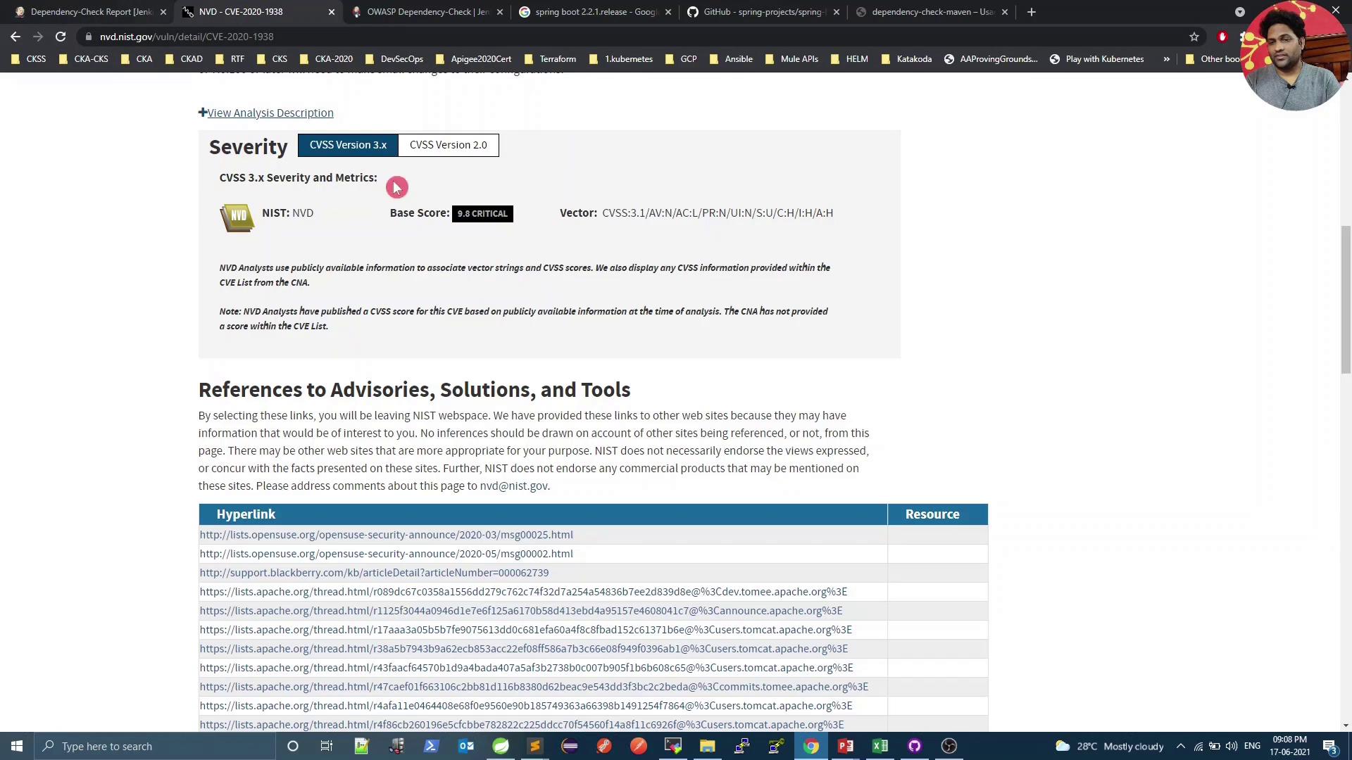Click the 9.8 CRITICAL base score badge
Screen dimensions: 1352x760
482,214
